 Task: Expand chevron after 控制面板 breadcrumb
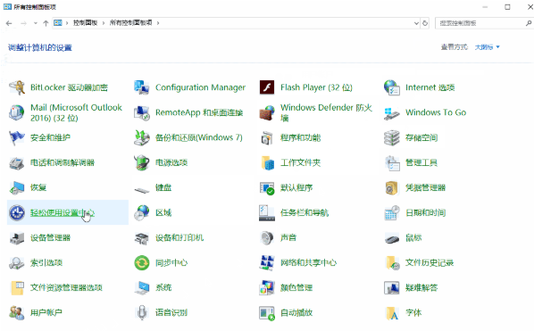pos(104,23)
